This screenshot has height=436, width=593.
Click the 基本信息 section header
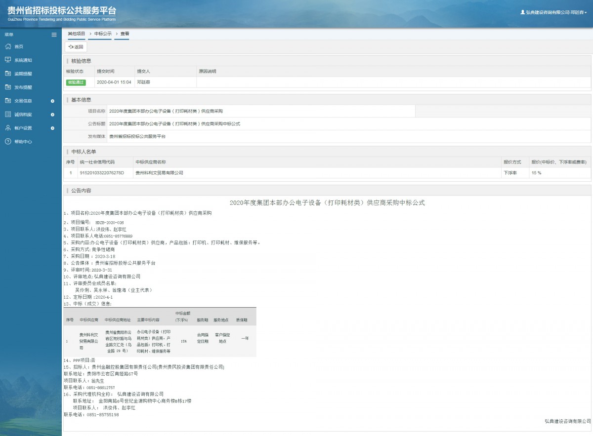[x=81, y=100]
